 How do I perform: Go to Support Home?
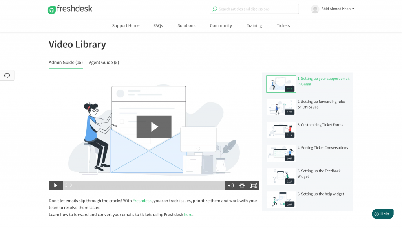(x=126, y=25)
